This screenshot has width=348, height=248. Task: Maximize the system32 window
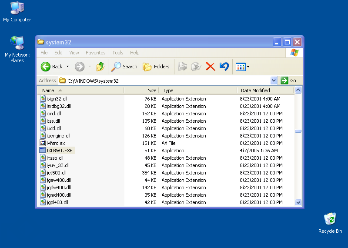pyautogui.click(x=287, y=42)
